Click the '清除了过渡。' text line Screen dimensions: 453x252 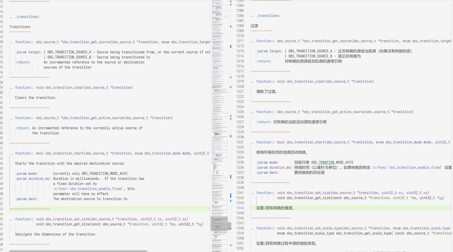coord(267,92)
